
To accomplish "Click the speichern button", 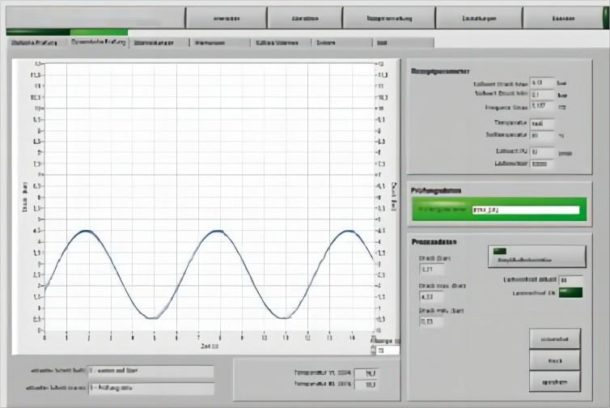I will click(555, 382).
